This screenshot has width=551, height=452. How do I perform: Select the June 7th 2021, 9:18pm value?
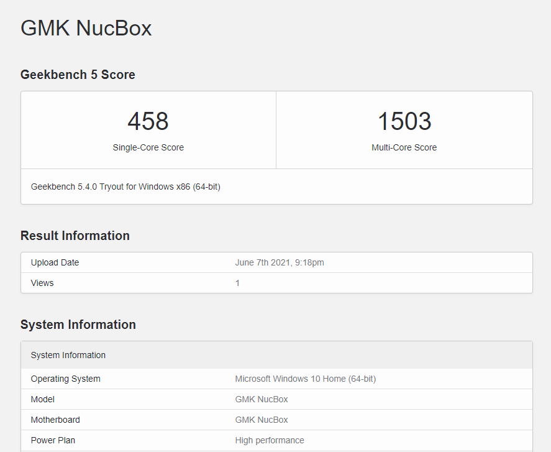(280, 262)
